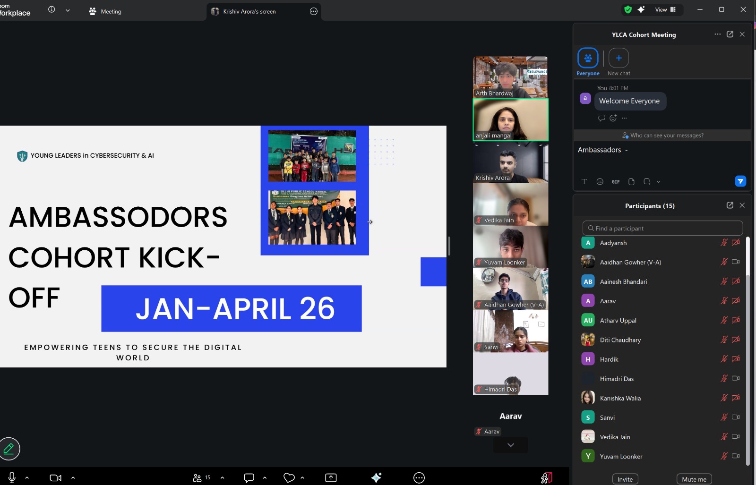Show more video tiles with the down chevron
This screenshot has width=756, height=485.
pyautogui.click(x=510, y=445)
